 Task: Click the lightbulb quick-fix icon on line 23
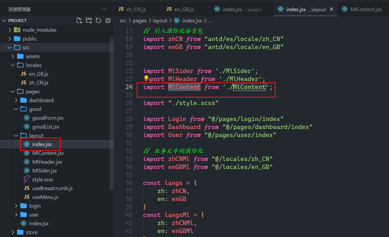coord(146,78)
